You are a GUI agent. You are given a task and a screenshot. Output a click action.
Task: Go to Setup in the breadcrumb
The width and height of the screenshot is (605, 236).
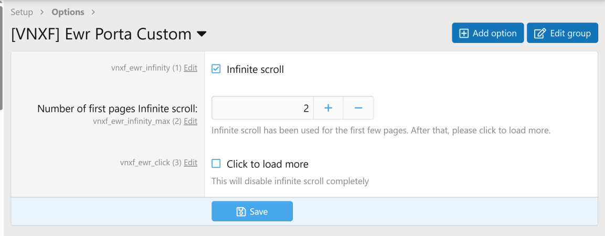pyautogui.click(x=22, y=12)
